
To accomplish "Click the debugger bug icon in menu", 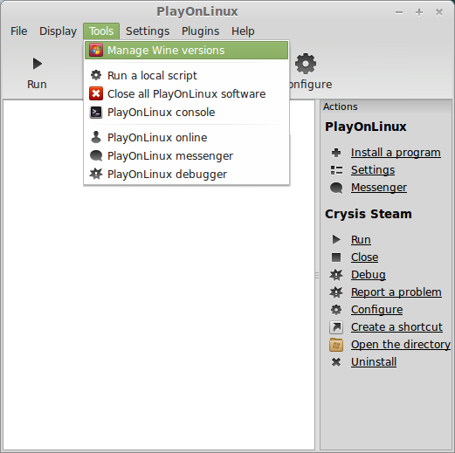I will tap(96, 174).
